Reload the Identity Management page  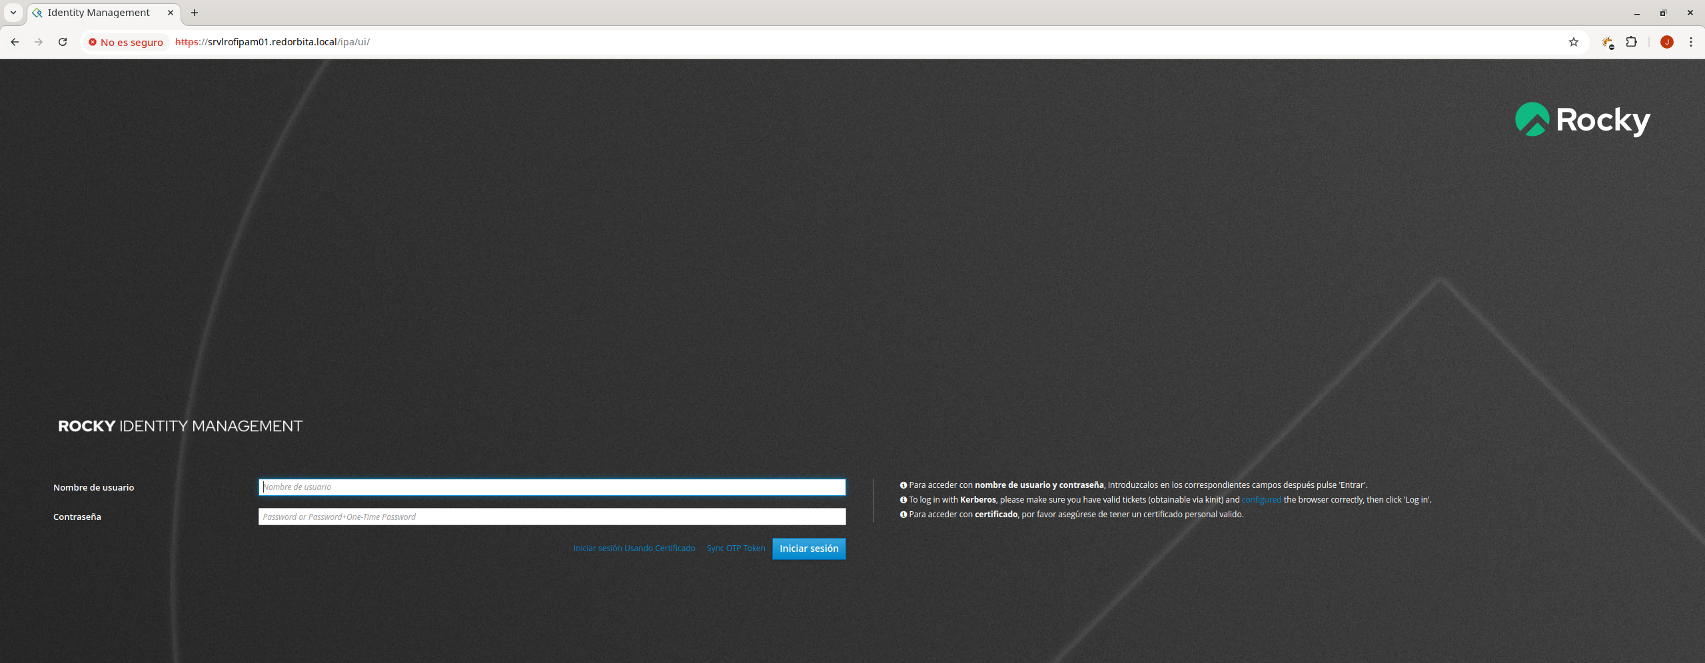[63, 42]
